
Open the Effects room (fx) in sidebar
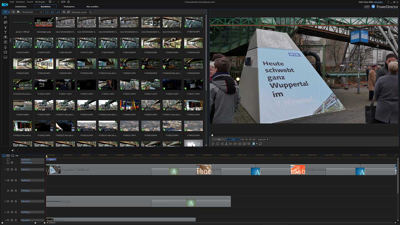click(x=5, y=17)
